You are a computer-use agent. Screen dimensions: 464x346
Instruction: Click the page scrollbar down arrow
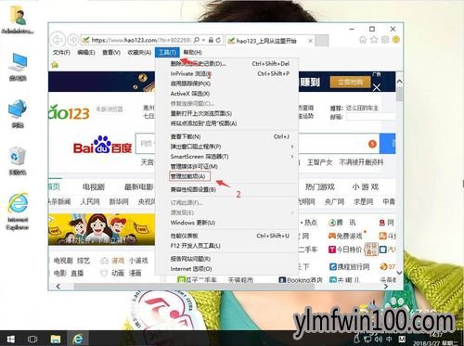click(399, 273)
